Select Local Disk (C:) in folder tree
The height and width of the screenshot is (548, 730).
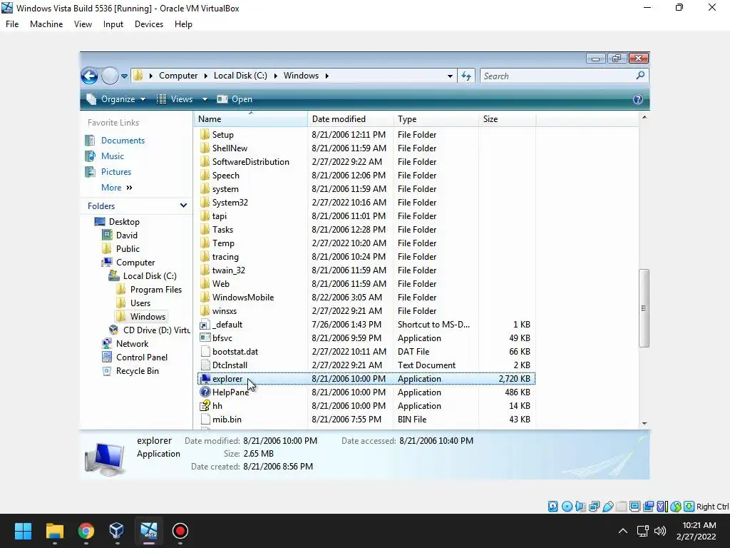pyautogui.click(x=150, y=276)
